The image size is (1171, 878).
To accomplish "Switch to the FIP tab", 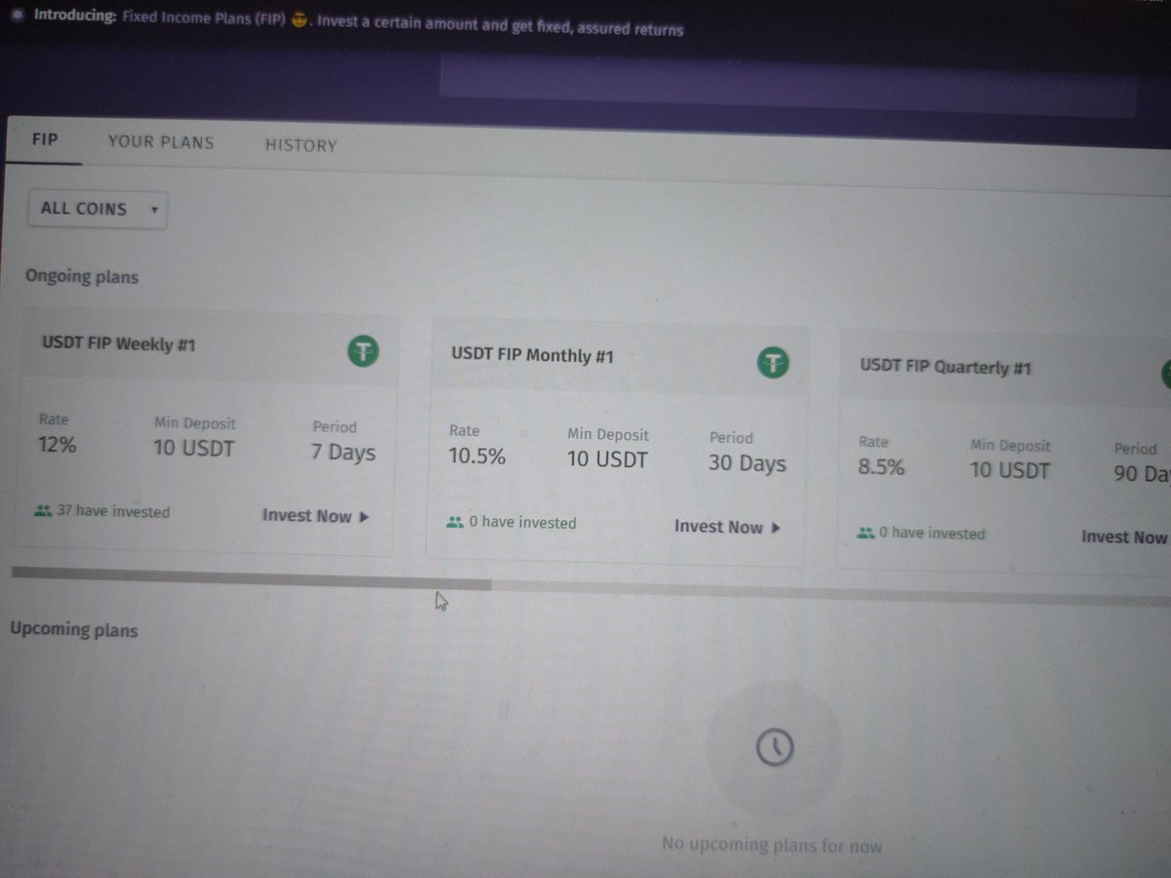I will click(x=45, y=139).
